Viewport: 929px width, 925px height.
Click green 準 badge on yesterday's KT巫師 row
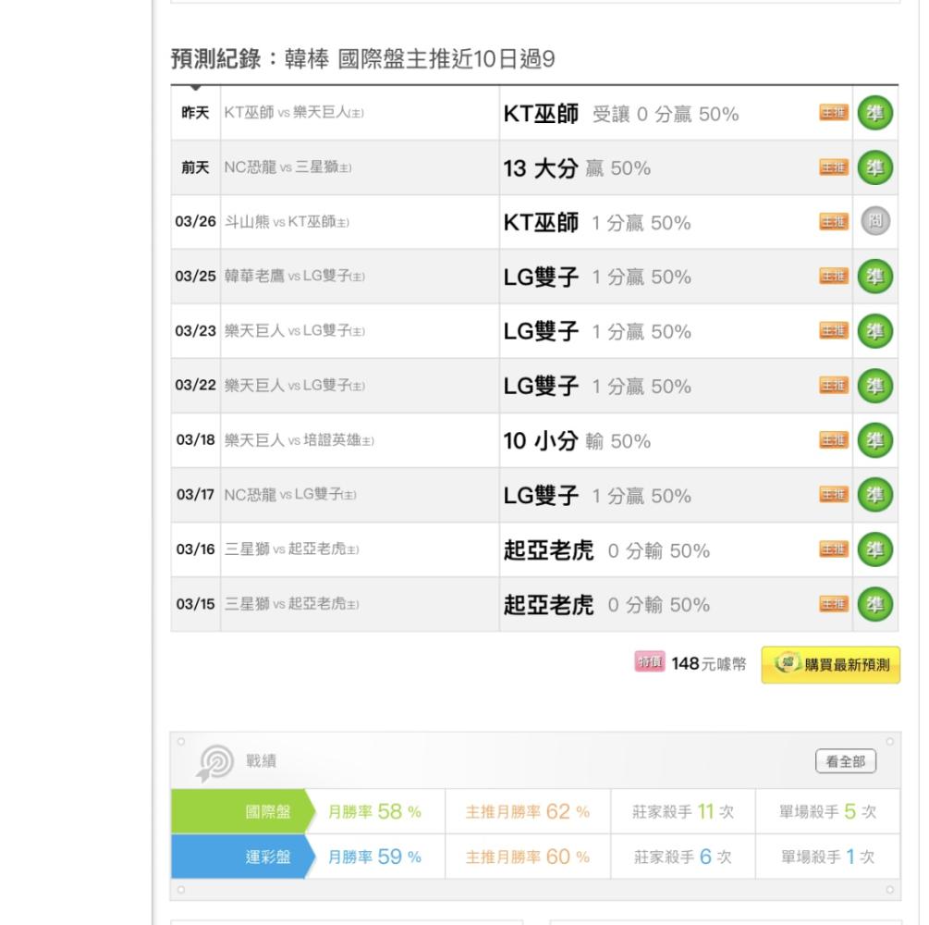pos(874,114)
